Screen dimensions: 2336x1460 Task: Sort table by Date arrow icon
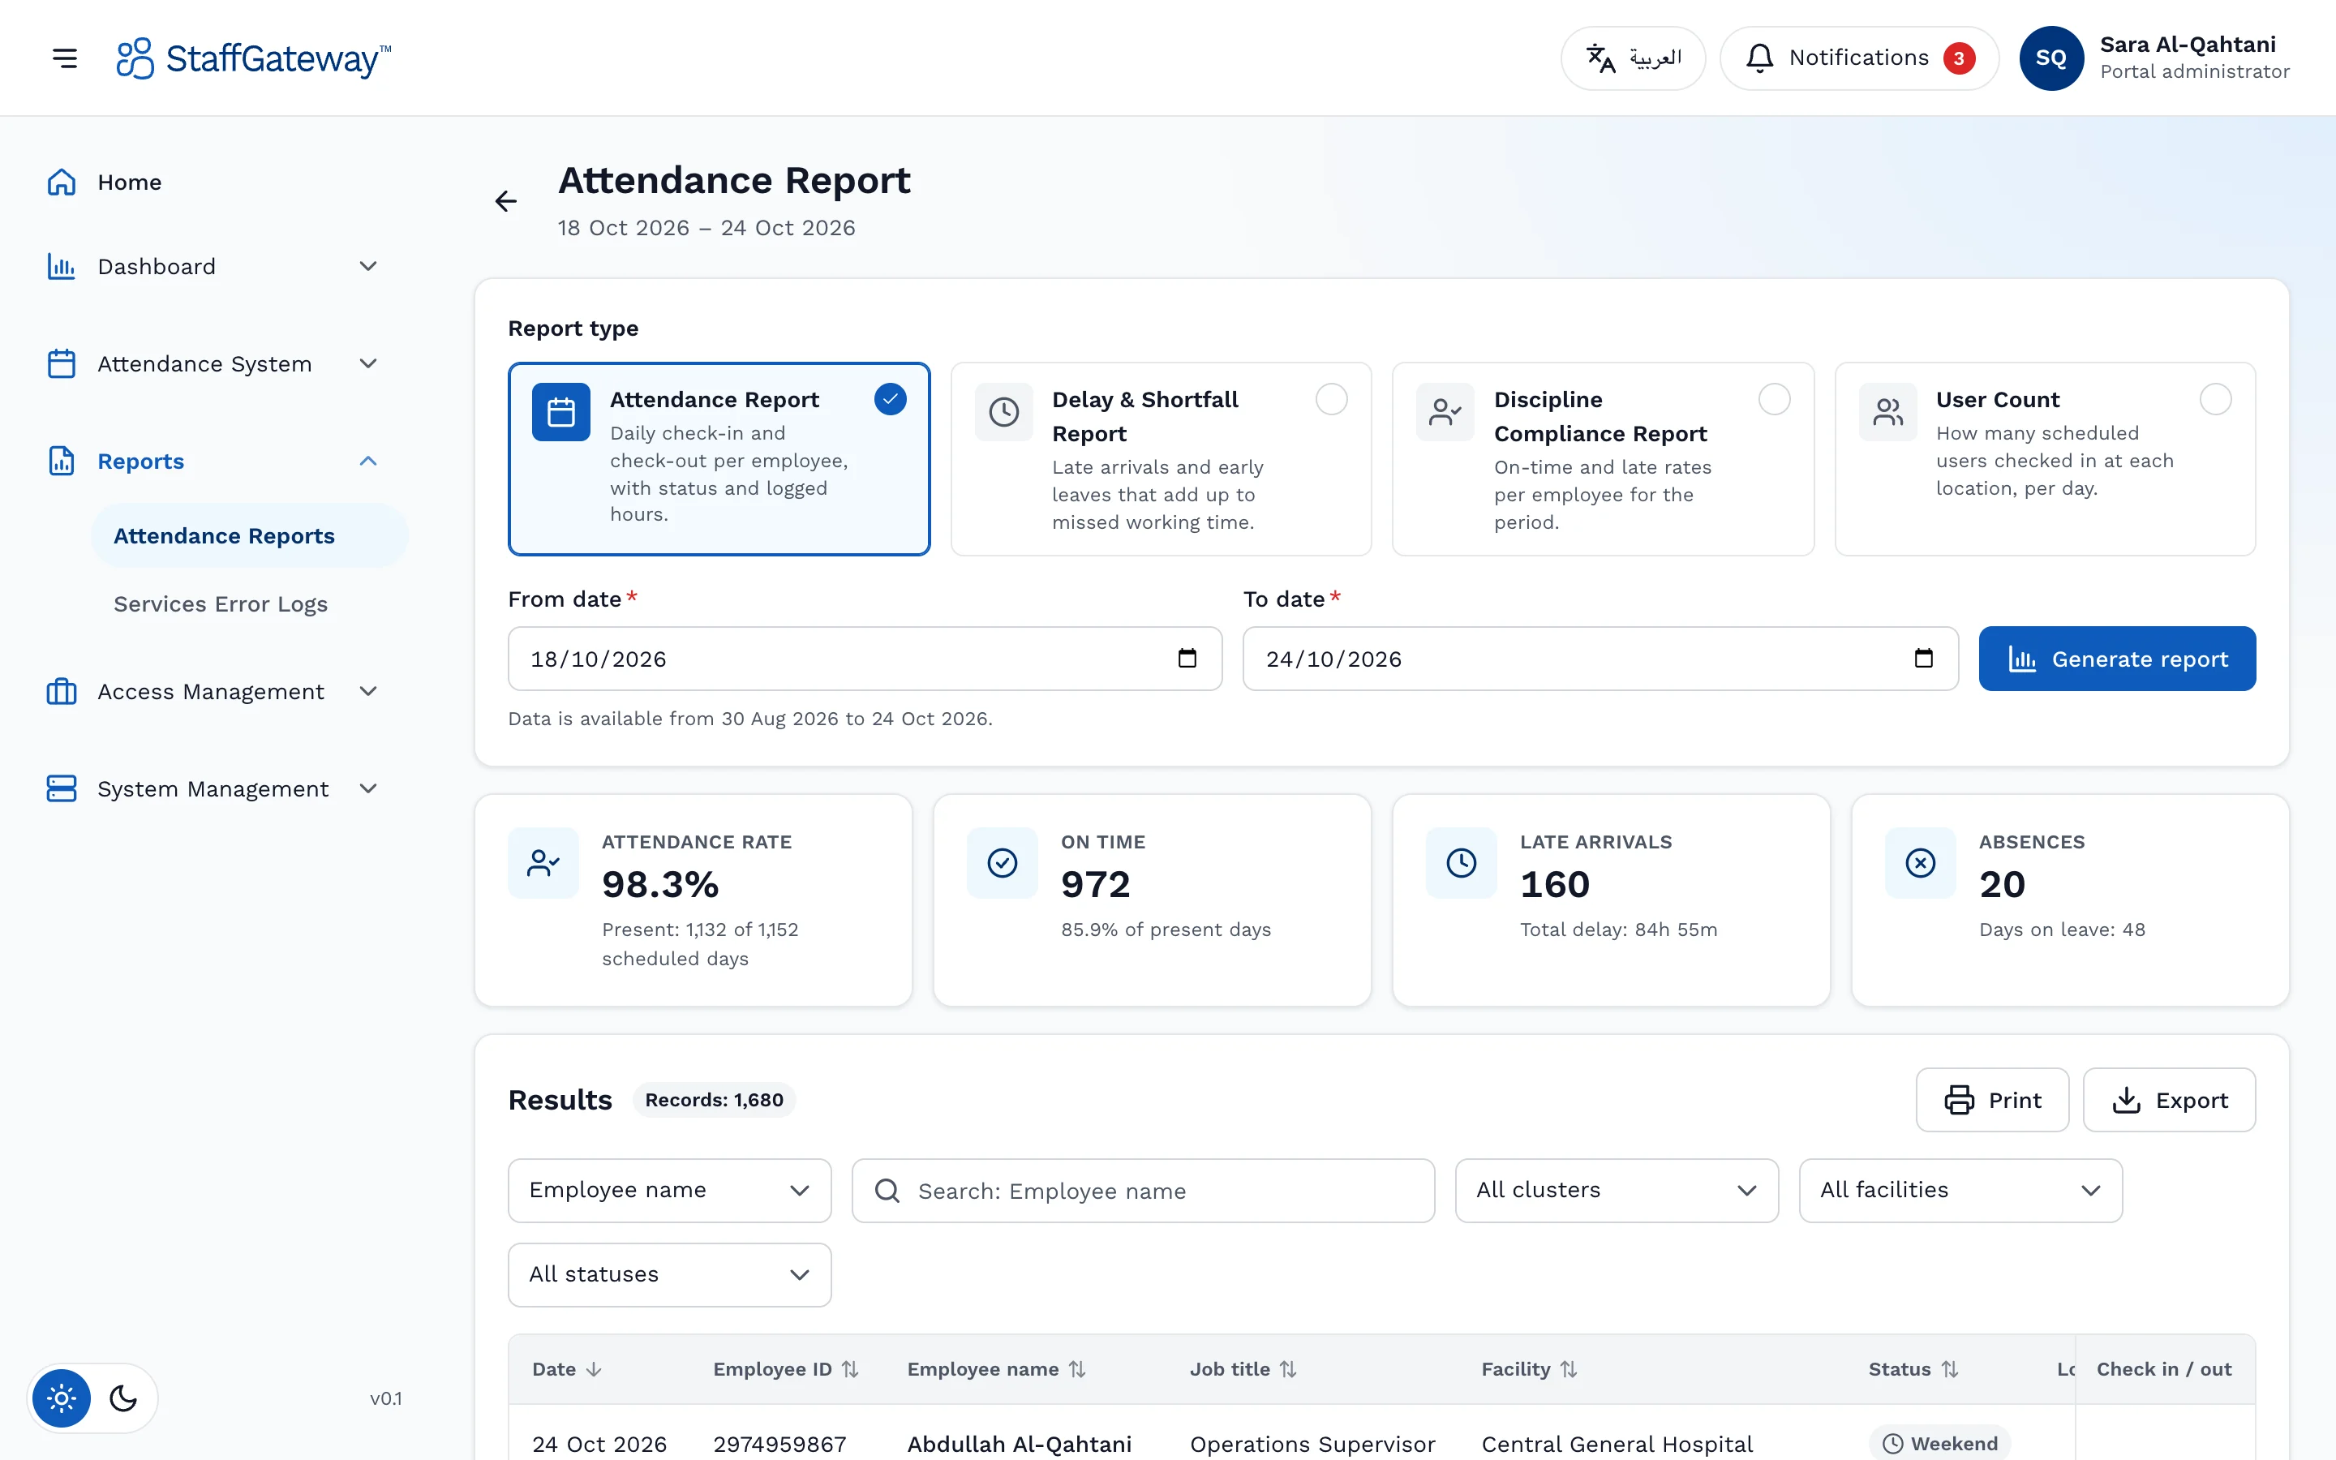(594, 1369)
